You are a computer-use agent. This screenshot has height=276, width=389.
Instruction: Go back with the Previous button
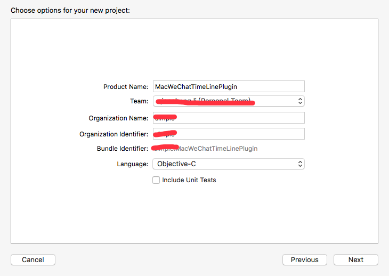click(305, 259)
